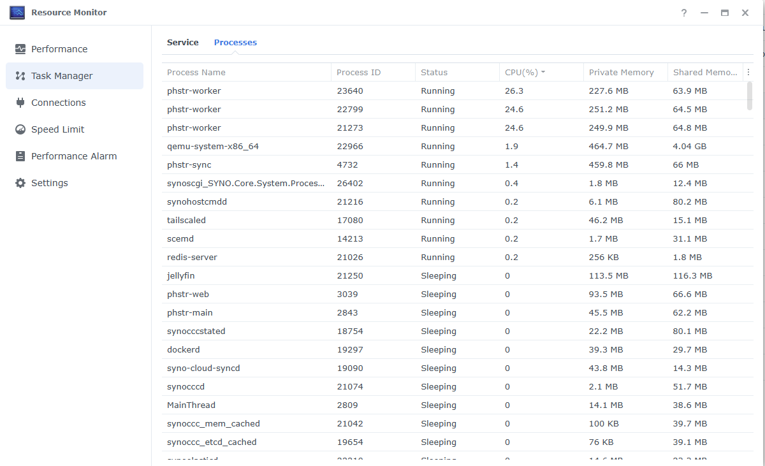Open column options three-dot menu
The width and height of the screenshot is (765, 466).
tap(748, 73)
